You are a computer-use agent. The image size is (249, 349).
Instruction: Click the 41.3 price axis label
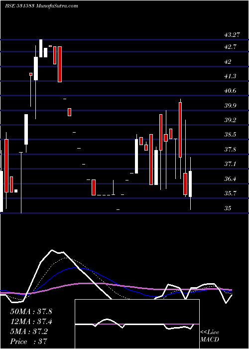(231, 76)
